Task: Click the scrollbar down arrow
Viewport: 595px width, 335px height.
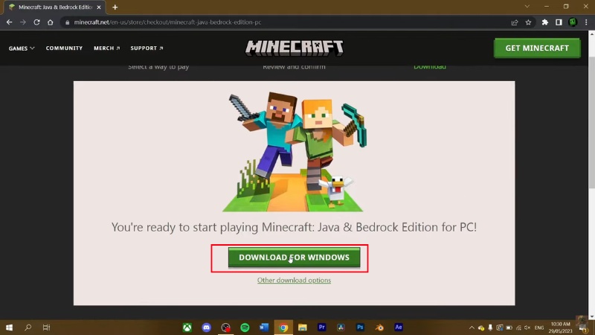Action: click(x=591, y=316)
